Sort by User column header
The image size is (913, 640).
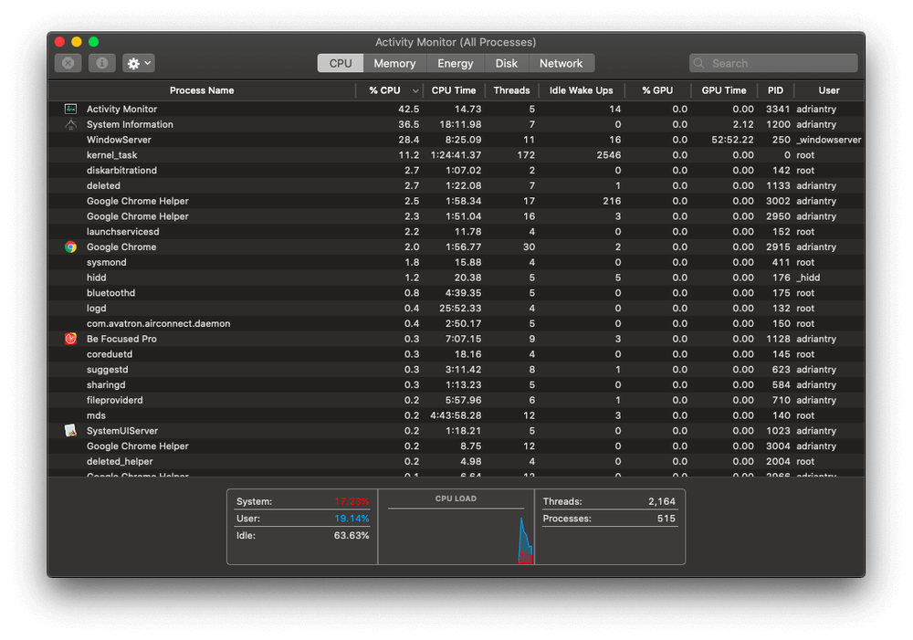(829, 90)
